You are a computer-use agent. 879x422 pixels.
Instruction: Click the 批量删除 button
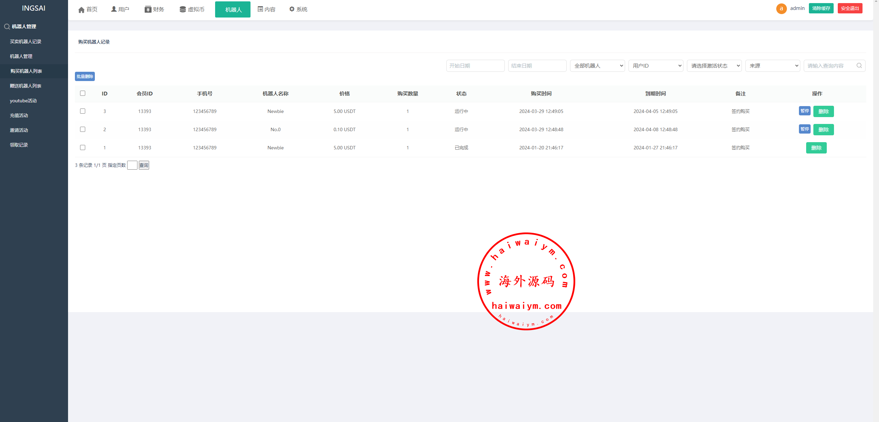click(x=85, y=76)
